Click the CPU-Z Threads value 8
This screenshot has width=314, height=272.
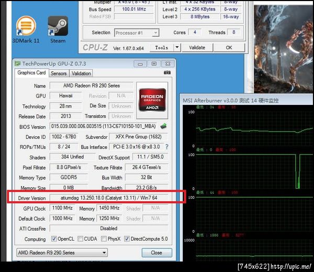pos(234,32)
